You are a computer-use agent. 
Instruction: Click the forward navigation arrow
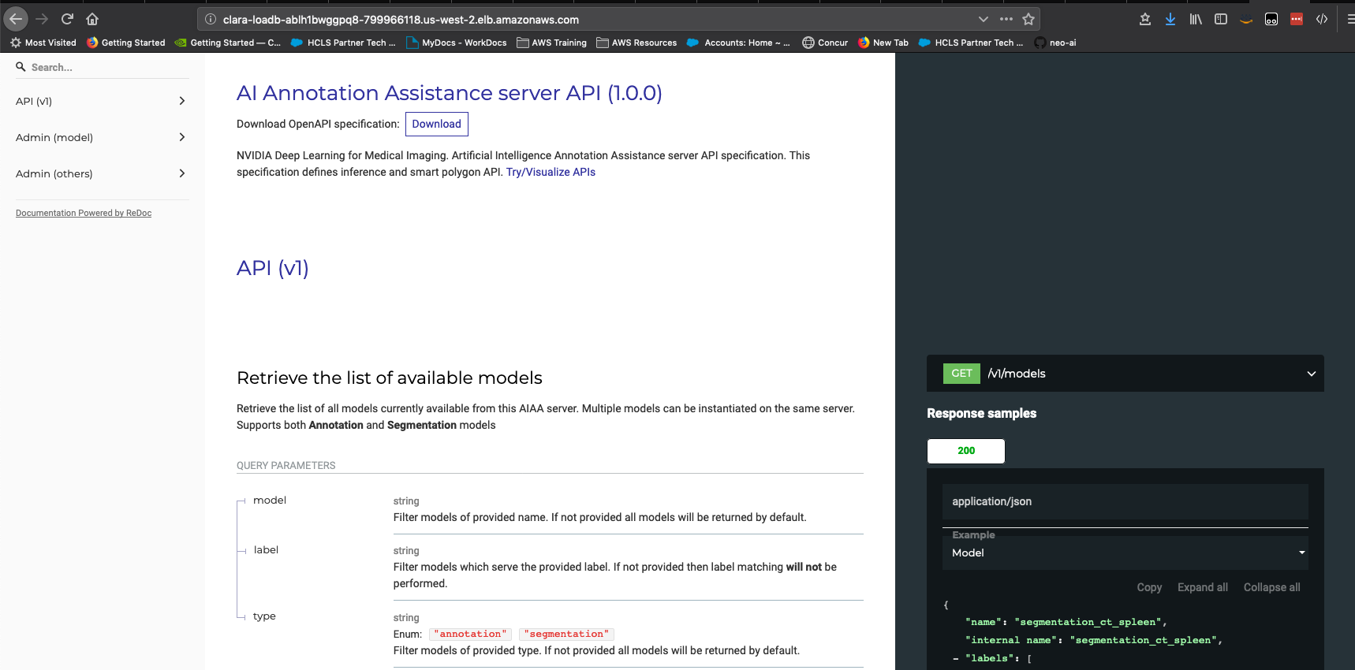42,19
